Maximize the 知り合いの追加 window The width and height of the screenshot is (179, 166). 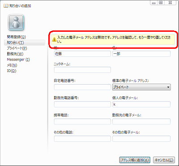point(161,3)
